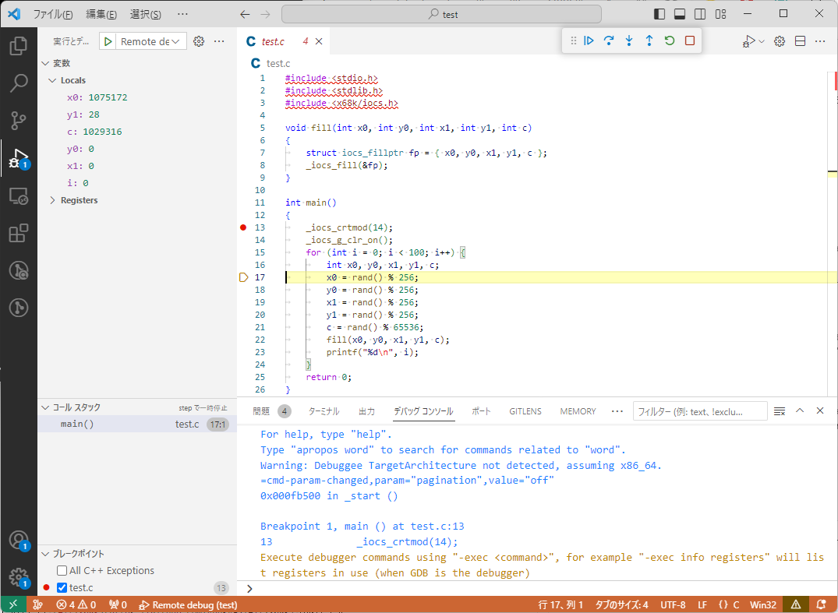Open notifications bell in status bar
Image resolution: width=838 pixels, height=613 pixels.
pyautogui.click(x=822, y=605)
